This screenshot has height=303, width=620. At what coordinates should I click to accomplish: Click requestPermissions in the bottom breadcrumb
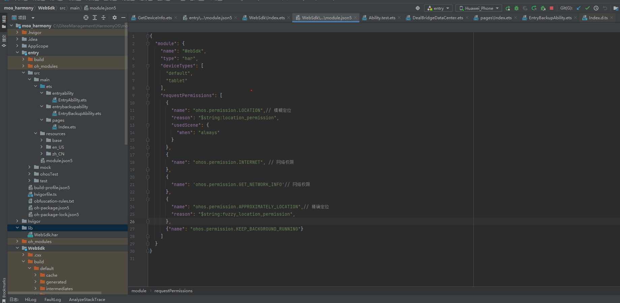point(173,291)
